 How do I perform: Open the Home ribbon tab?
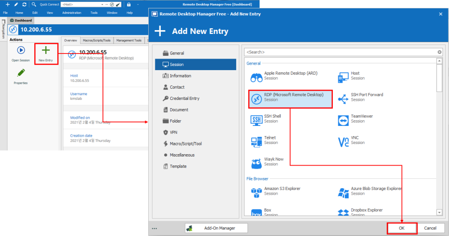pyautogui.click(x=19, y=13)
